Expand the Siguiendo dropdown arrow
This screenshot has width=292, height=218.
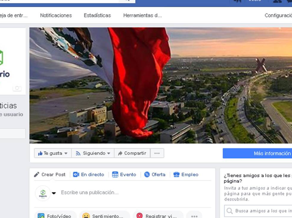(x=109, y=153)
